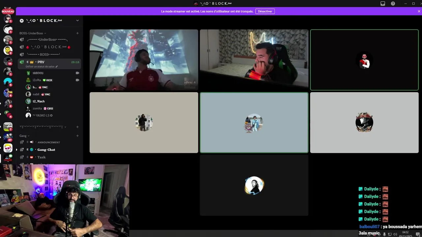
Task: Focus the black tile with red-suit avatar
Action: [364, 60]
